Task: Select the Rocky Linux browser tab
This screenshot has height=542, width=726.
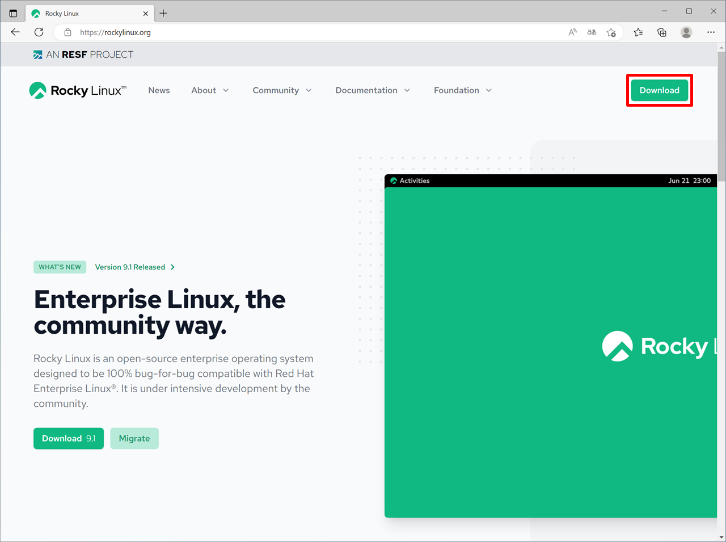Action: click(x=85, y=13)
